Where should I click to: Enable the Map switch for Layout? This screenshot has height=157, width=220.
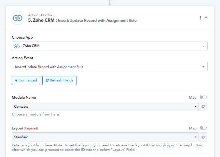(x=203, y=128)
